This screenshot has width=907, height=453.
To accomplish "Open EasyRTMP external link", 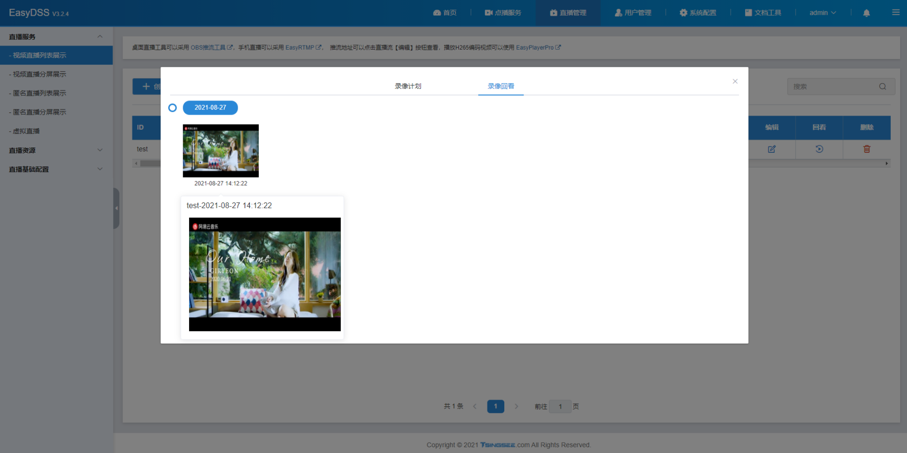I will point(303,48).
